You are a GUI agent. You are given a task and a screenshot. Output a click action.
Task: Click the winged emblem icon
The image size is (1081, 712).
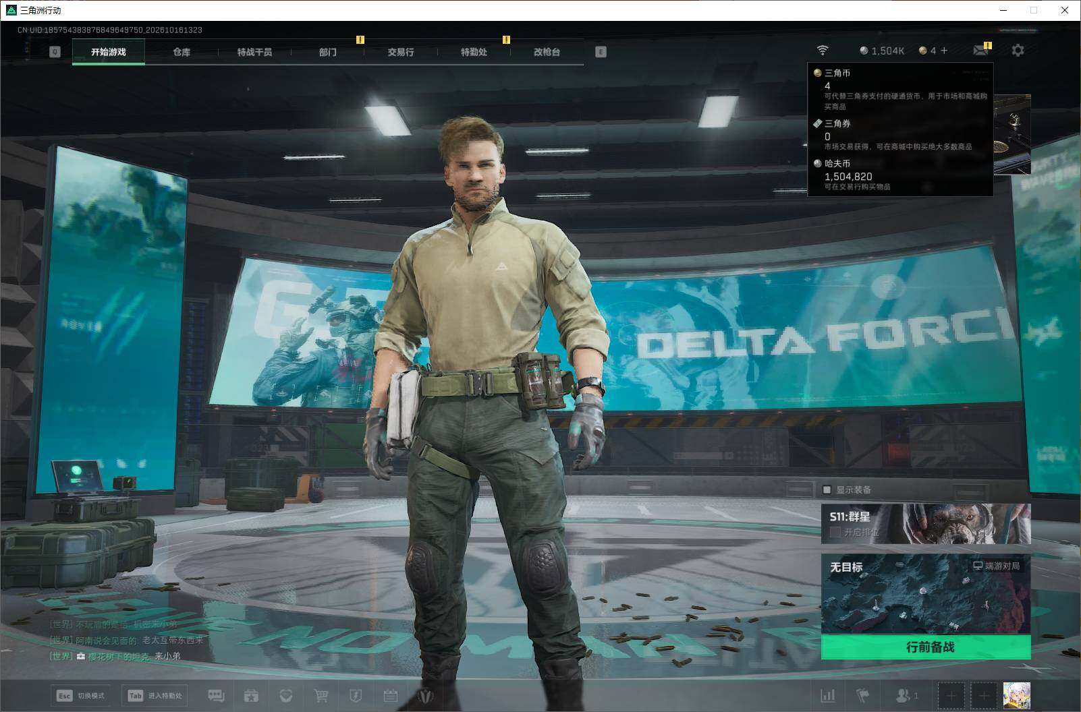(425, 695)
